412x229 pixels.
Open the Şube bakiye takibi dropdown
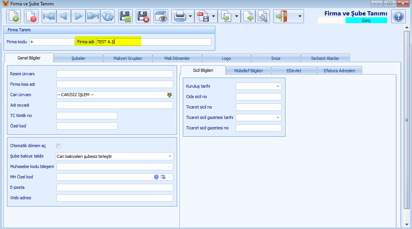[x=170, y=156]
